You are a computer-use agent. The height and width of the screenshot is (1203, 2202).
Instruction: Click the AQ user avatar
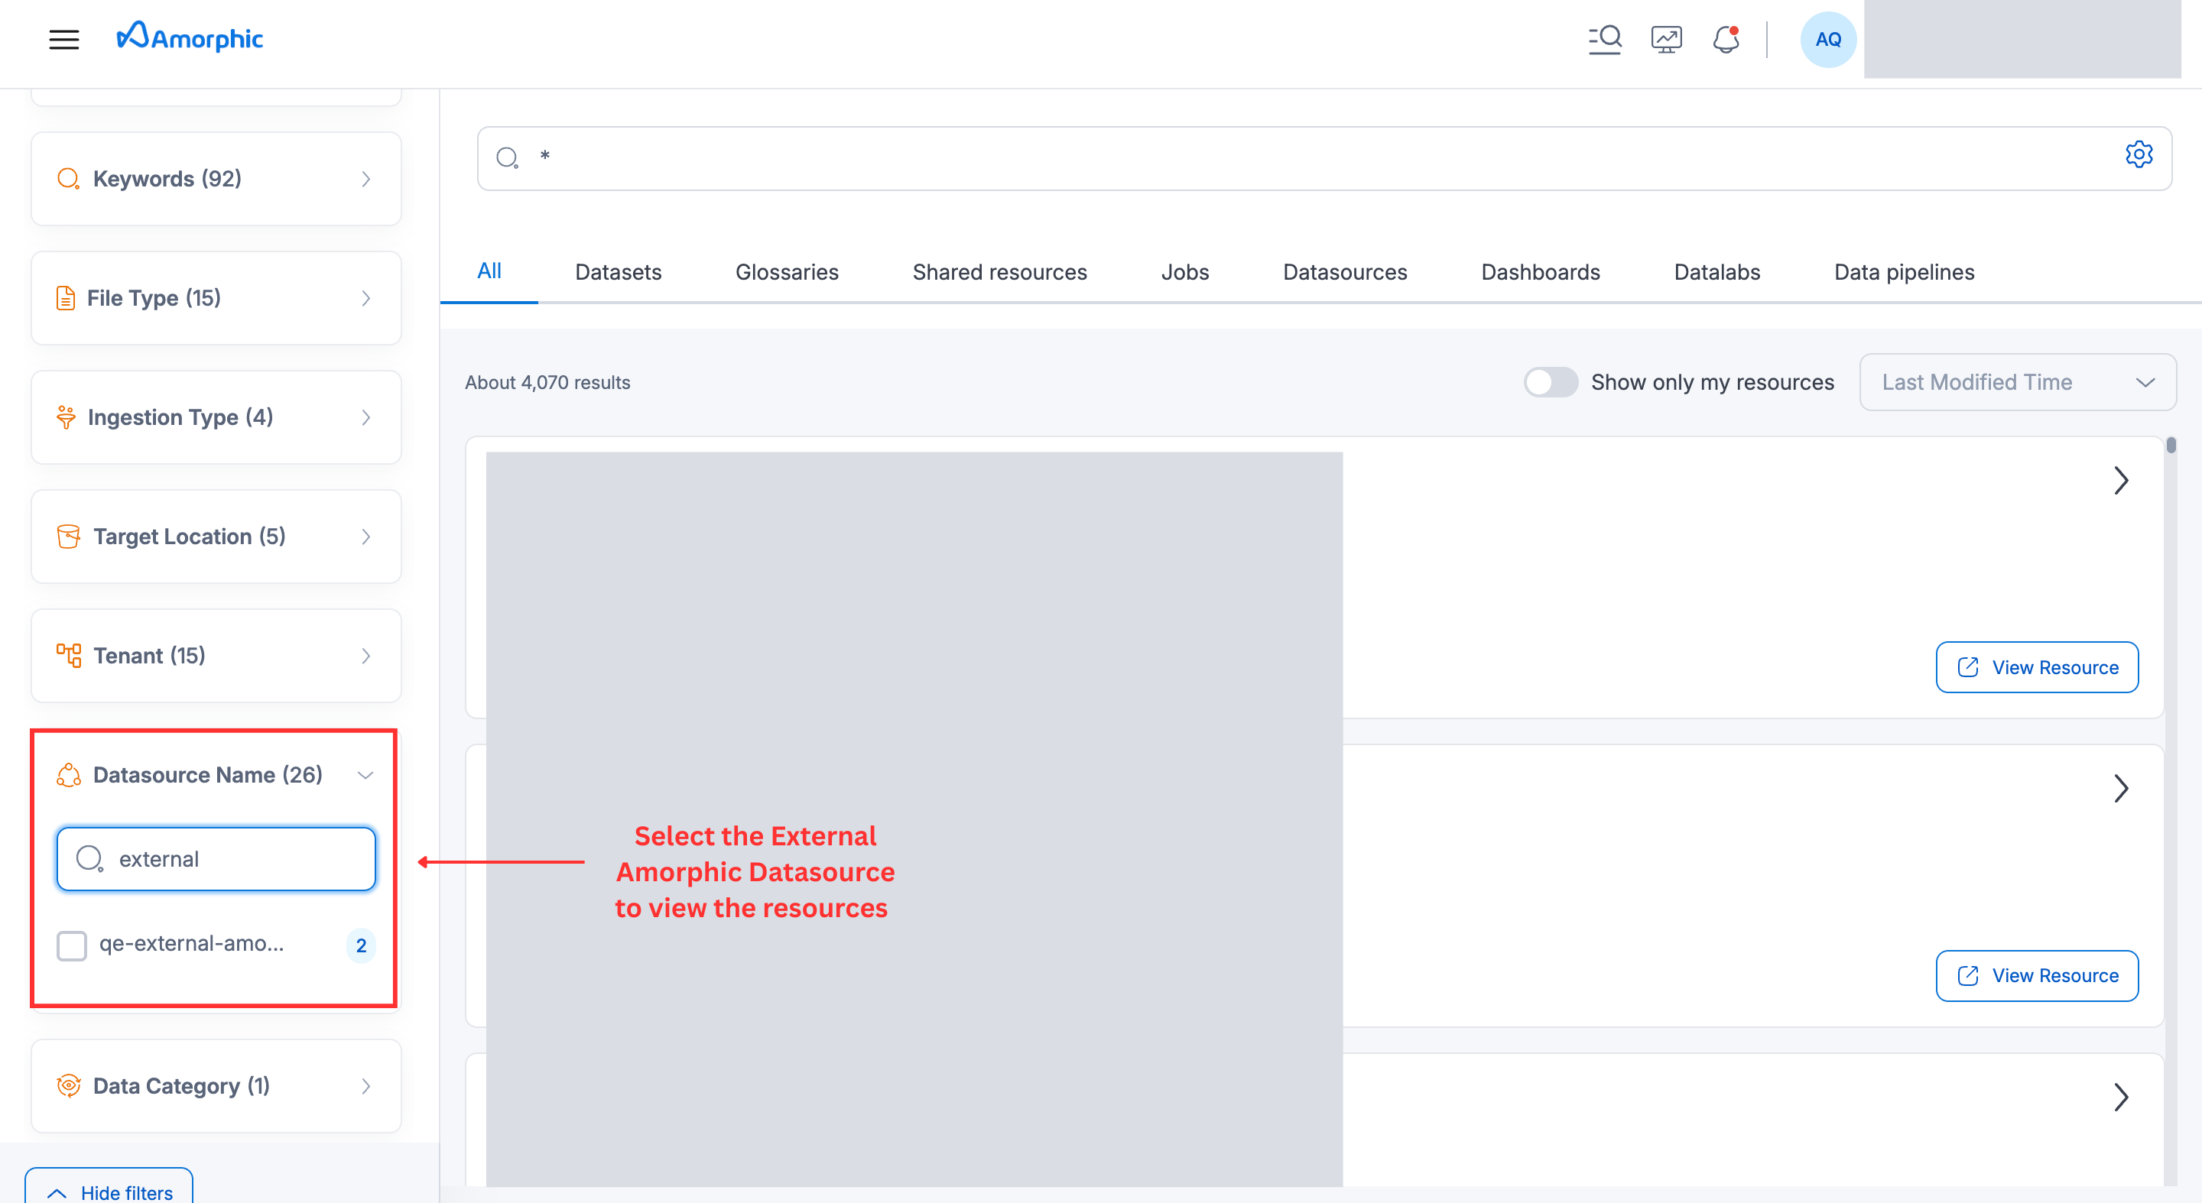click(1827, 39)
